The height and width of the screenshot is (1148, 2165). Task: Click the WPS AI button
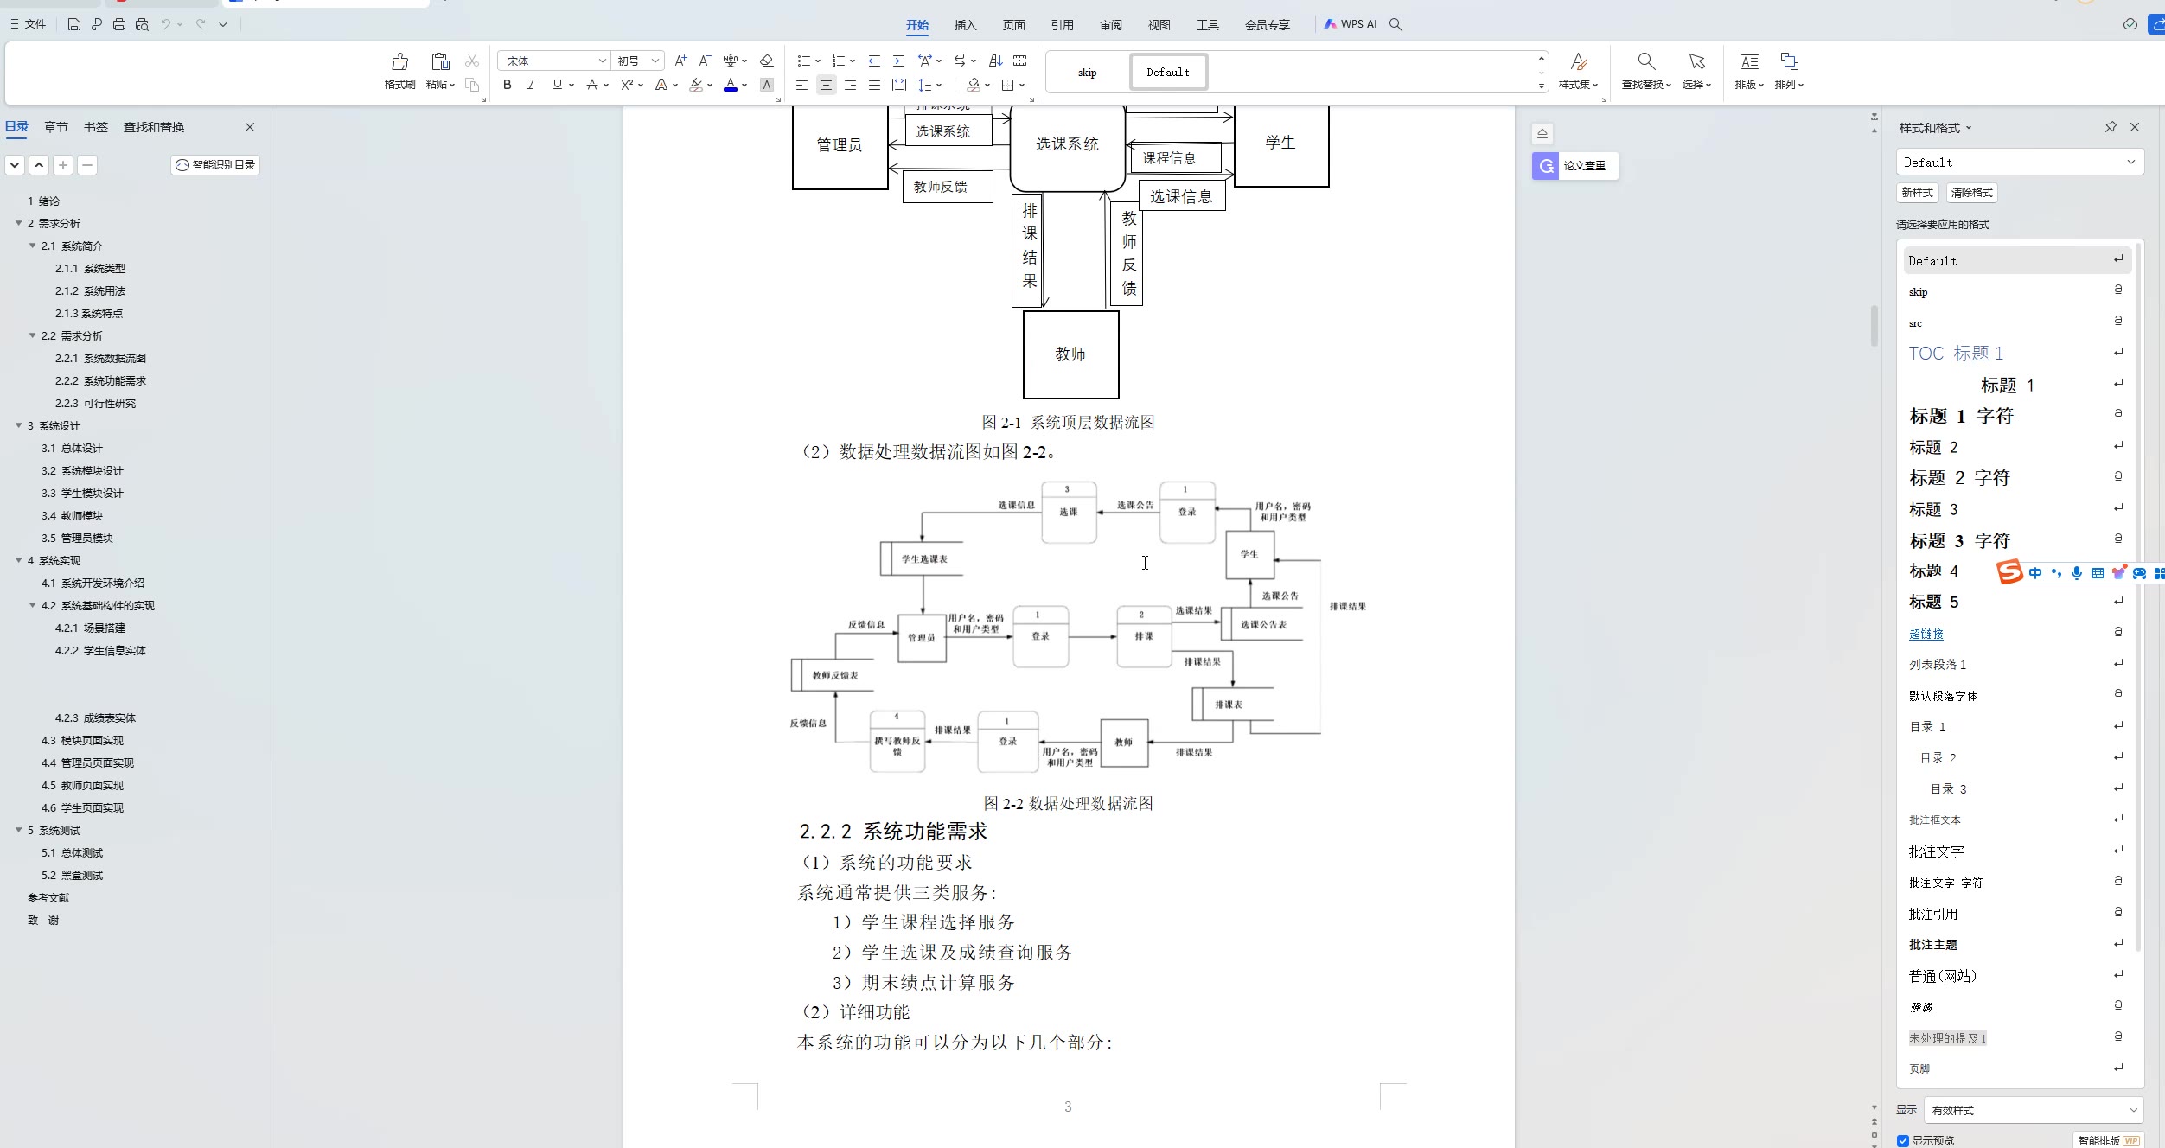(1351, 24)
